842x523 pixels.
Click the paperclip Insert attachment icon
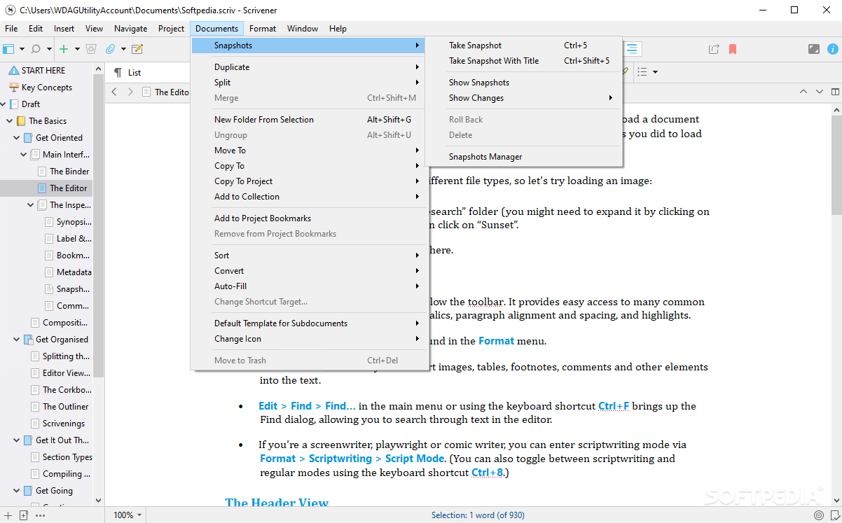coord(110,49)
